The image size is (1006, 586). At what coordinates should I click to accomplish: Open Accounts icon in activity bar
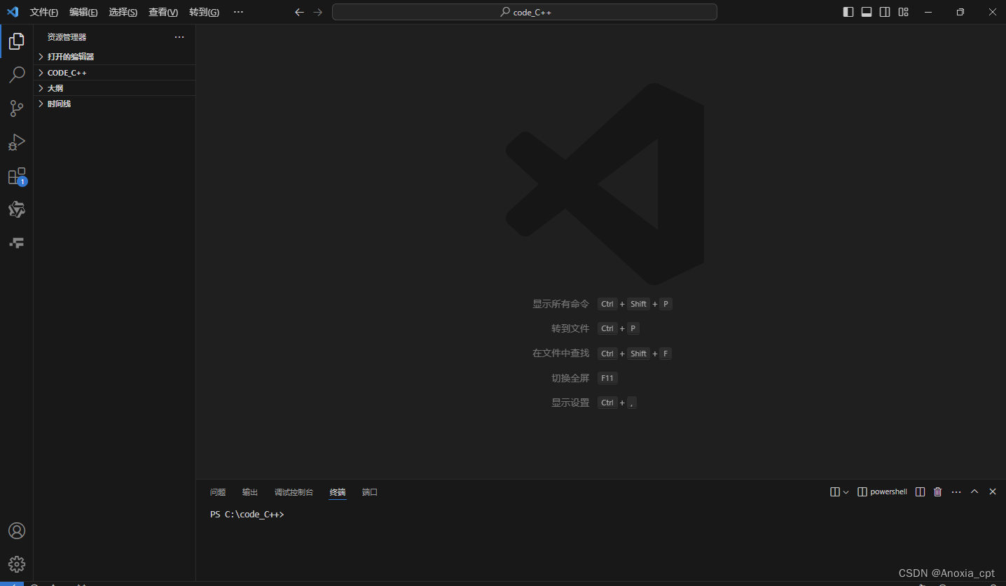click(17, 531)
